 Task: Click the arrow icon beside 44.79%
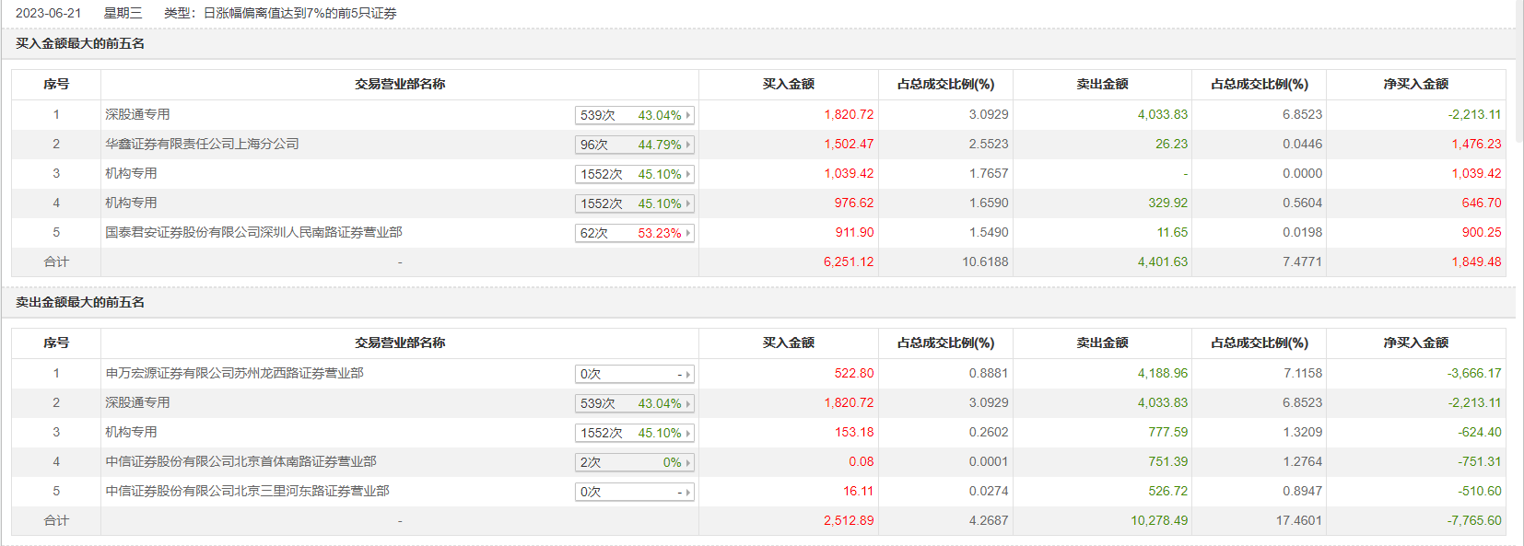(687, 145)
